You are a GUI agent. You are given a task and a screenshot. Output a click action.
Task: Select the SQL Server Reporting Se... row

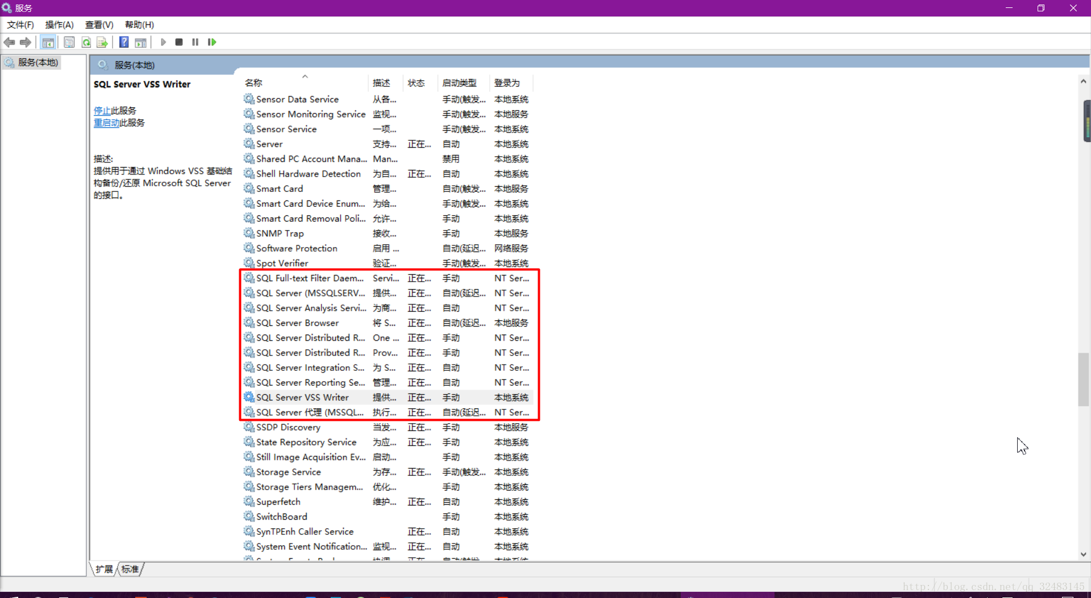click(x=389, y=382)
